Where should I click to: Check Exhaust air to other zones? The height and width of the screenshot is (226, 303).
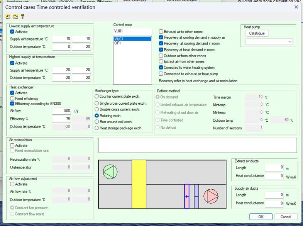point(161,32)
